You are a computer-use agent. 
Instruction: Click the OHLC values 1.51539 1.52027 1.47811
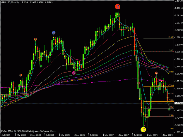click(32, 2)
